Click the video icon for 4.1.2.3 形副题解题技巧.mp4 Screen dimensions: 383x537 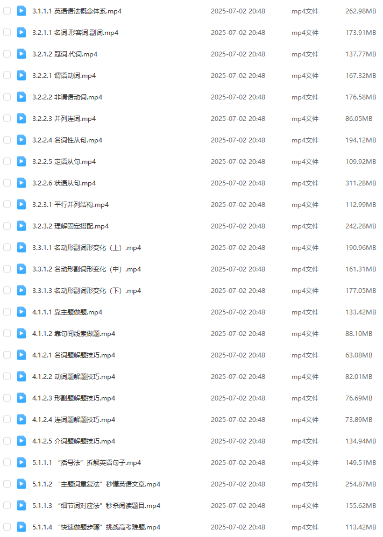pyautogui.click(x=22, y=398)
